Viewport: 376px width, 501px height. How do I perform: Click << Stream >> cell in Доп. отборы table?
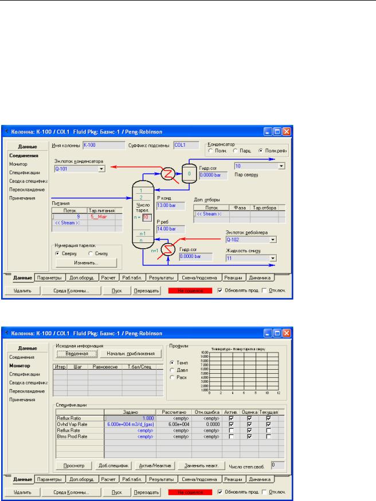pyautogui.click(x=211, y=214)
